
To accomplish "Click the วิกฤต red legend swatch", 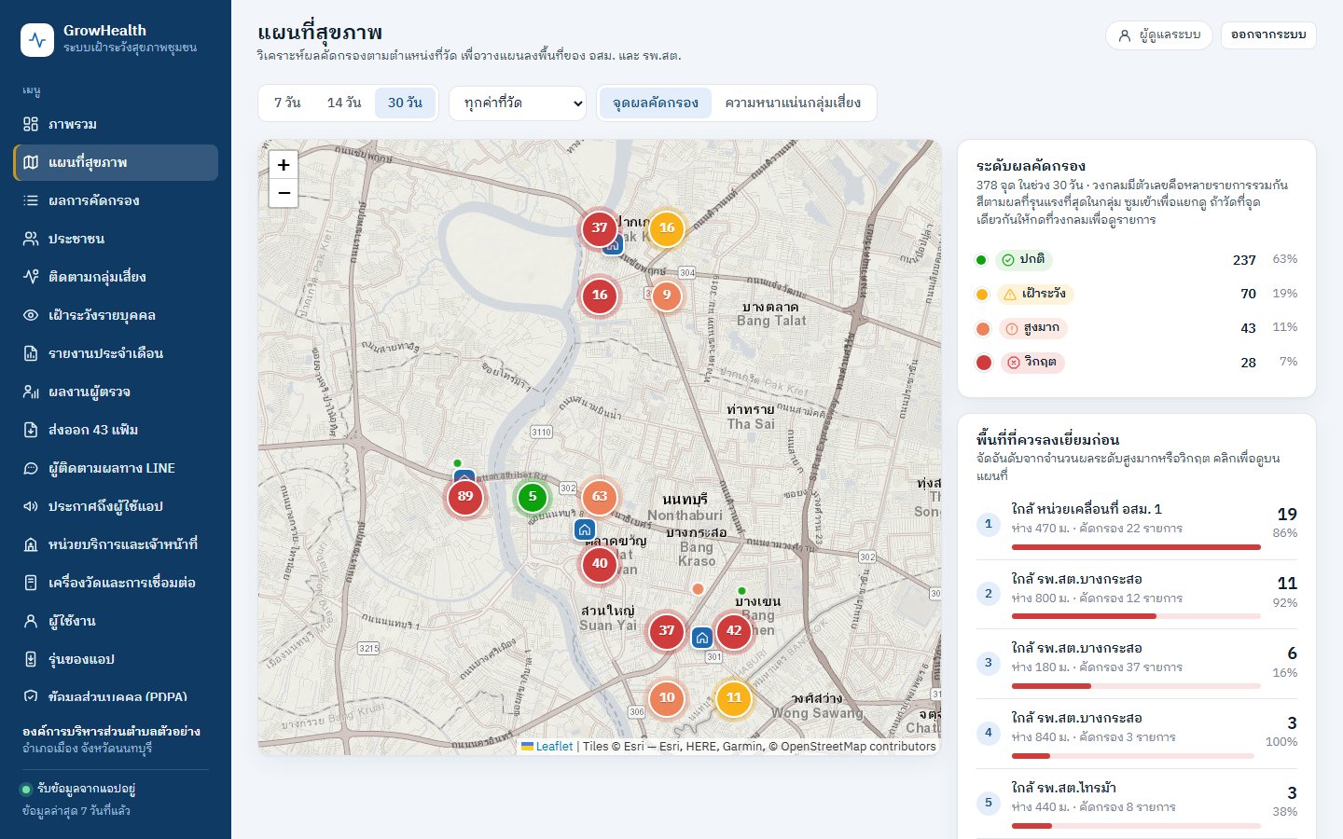I will pyautogui.click(x=984, y=363).
